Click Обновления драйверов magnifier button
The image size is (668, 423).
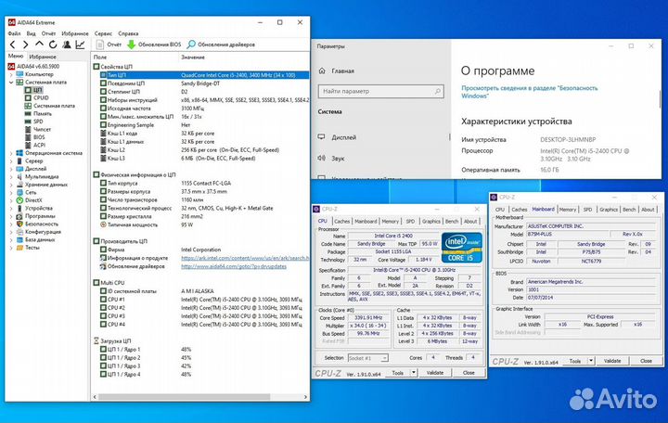[x=221, y=45]
